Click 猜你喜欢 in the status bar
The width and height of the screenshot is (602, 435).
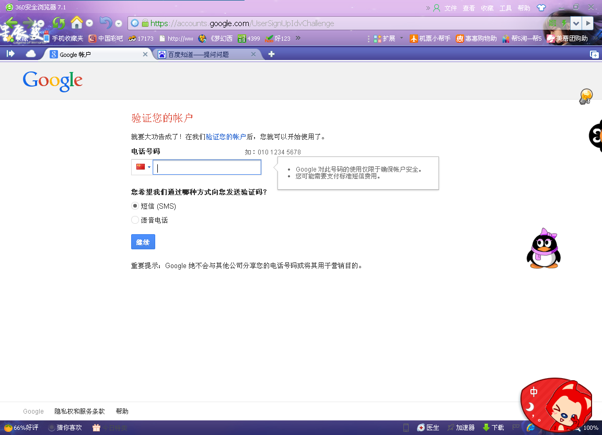[x=65, y=427]
